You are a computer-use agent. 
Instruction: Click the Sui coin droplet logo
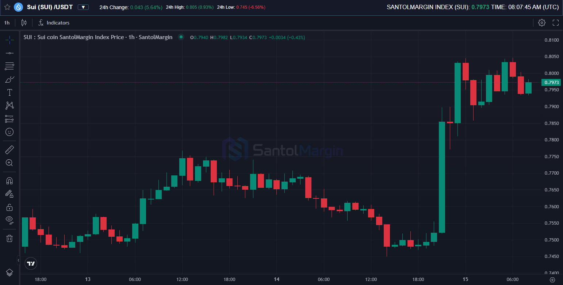coord(18,7)
